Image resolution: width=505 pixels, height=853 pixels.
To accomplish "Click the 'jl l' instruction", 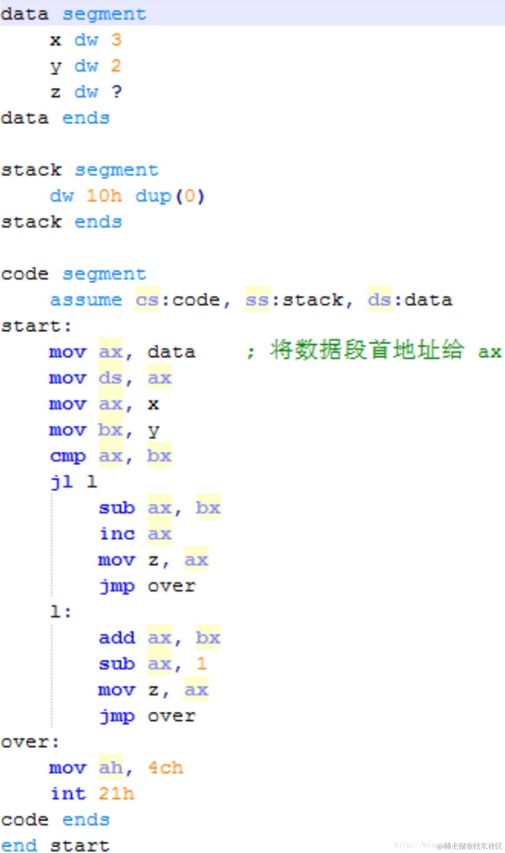I will point(74,482).
